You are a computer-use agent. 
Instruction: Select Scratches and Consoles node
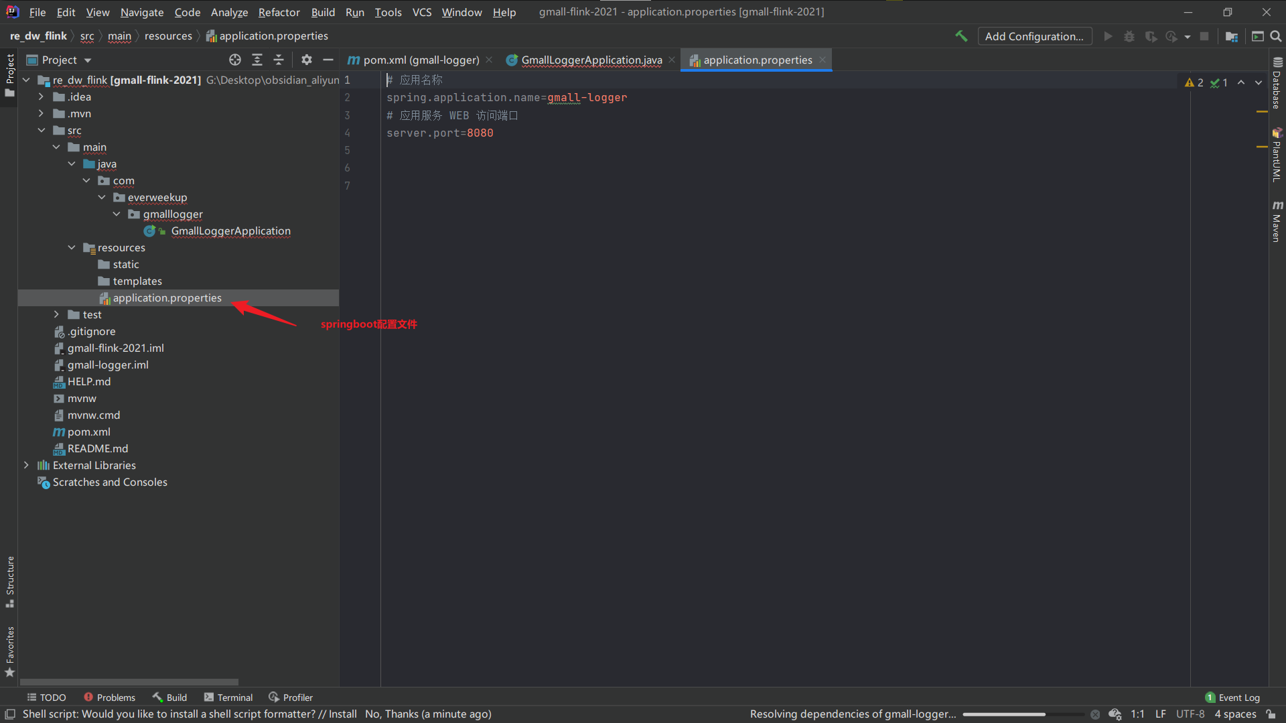[110, 482]
